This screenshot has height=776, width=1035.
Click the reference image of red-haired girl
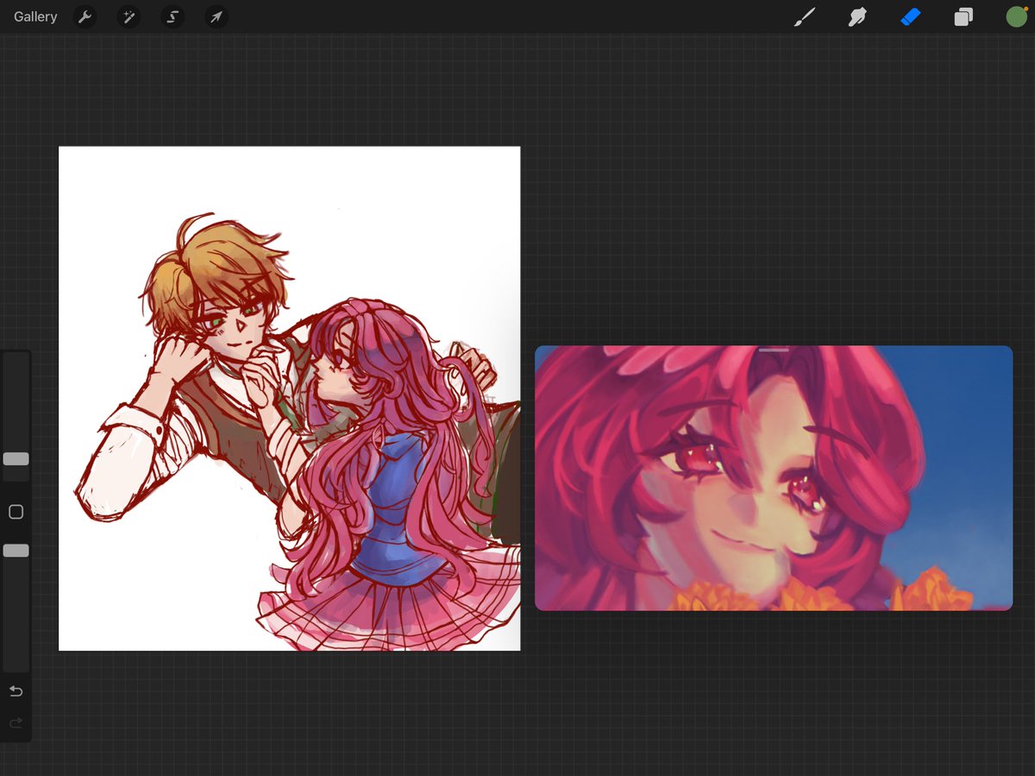pos(774,478)
